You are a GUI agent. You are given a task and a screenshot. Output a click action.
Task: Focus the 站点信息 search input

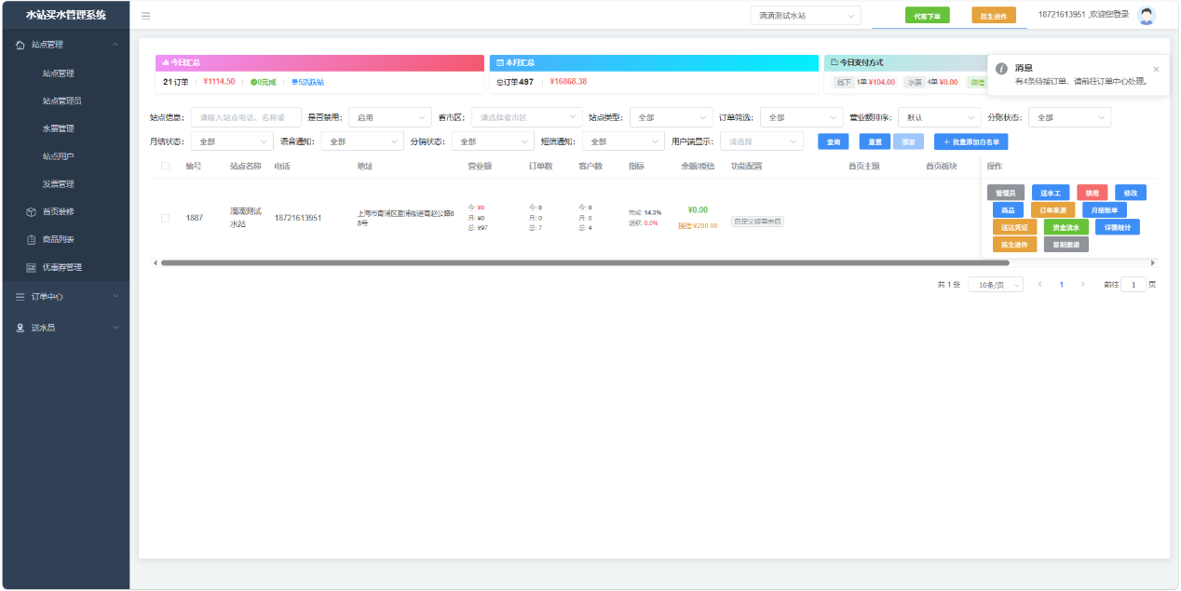[x=246, y=117]
